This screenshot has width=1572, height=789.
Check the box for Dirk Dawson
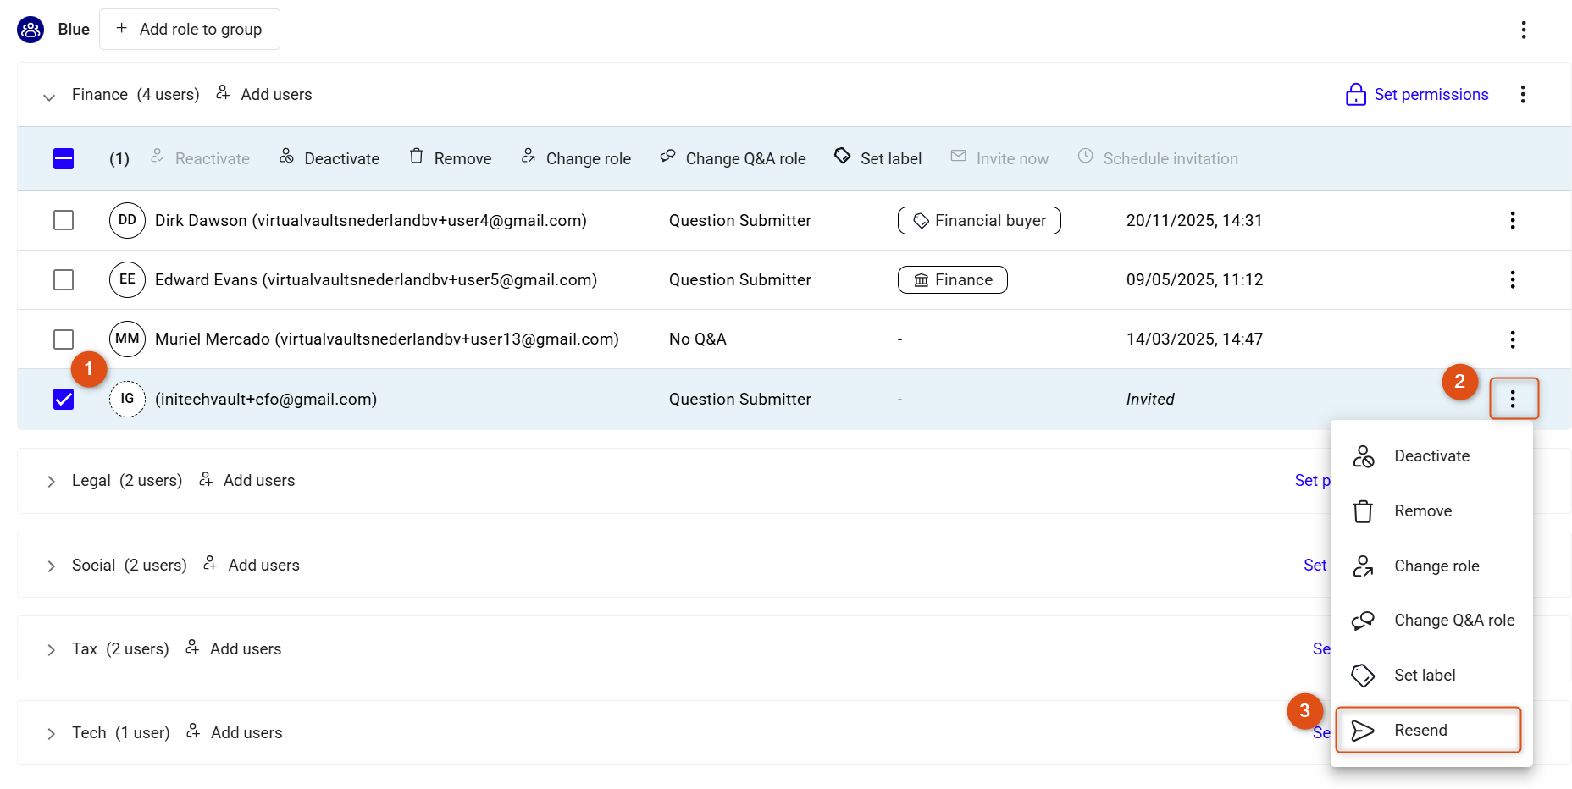click(x=64, y=220)
